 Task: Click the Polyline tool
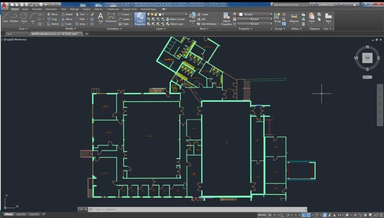pos(14,17)
